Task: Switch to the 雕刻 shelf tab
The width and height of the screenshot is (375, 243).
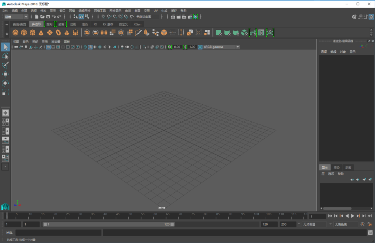Action: point(49,24)
